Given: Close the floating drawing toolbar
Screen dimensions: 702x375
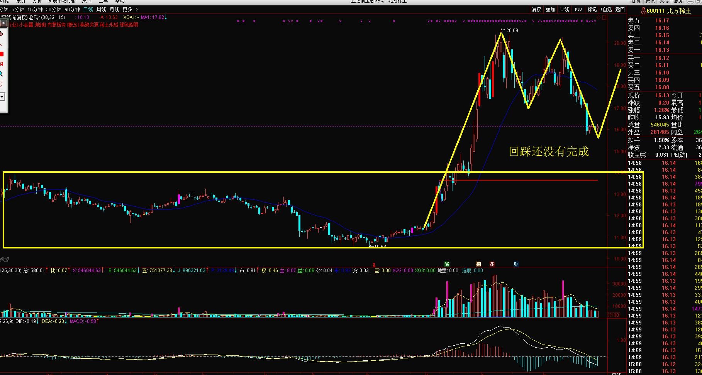Looking at the screenshot, I should pyautogui.click(x=3, y=23).
